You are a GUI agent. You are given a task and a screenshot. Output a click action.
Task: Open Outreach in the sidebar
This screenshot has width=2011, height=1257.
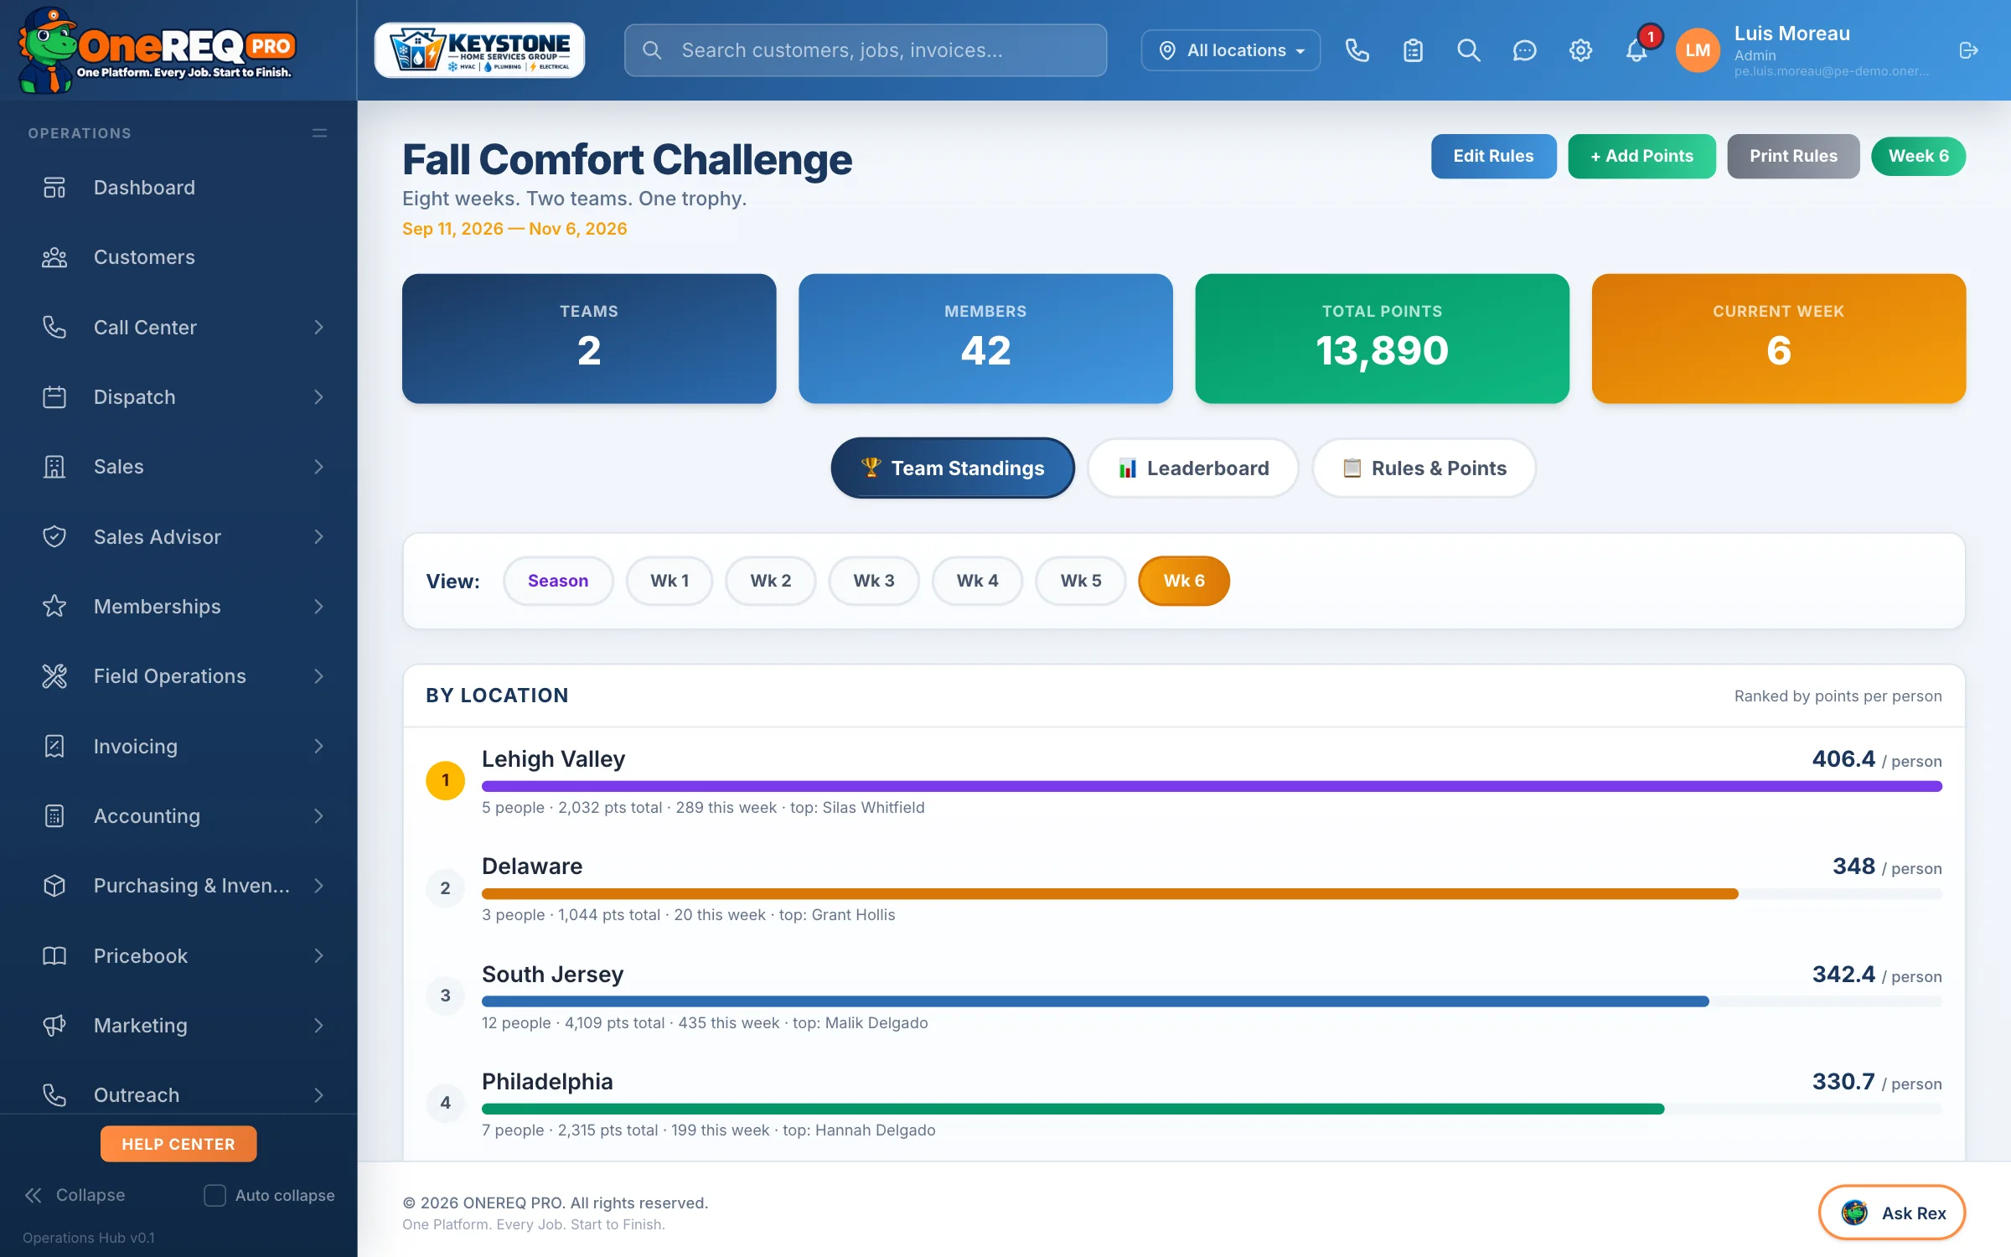(178, 1094)
